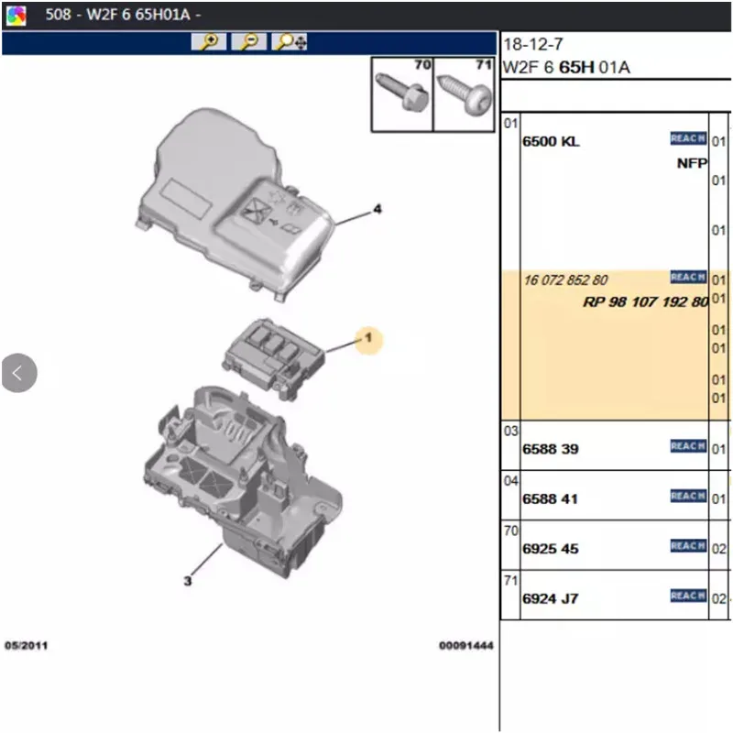Select part number 6925 45
This screenshot has width=733, height=733.
(x=551, y=549)
